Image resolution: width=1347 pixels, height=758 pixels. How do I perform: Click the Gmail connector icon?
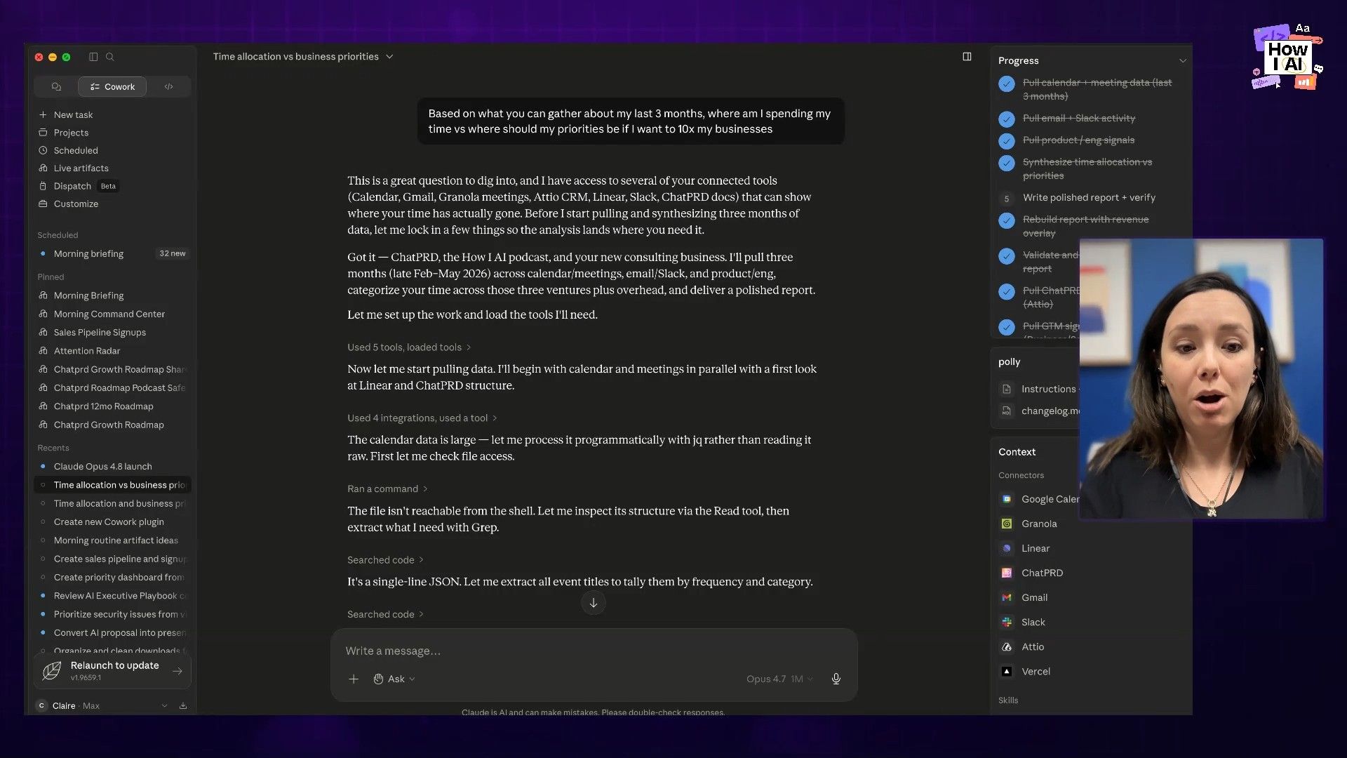coord(1007,598)
